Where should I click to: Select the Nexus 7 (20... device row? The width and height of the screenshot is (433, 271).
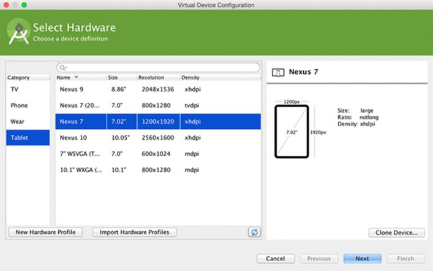click(158, 105)
